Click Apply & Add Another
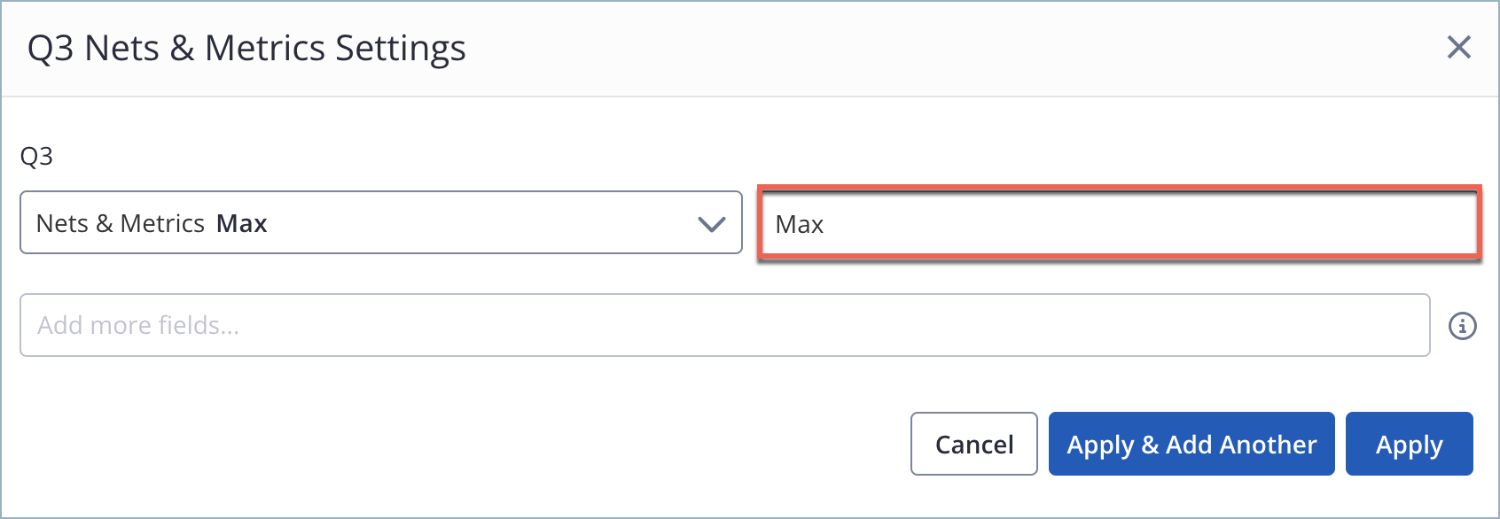The image size is (1500, 519). 1191,444
